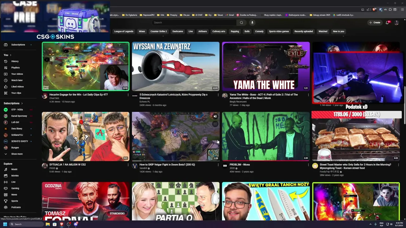406x228 pixels.
Task: Select the Counter-Strike 2 filter chip
Action: pos(159,31)
